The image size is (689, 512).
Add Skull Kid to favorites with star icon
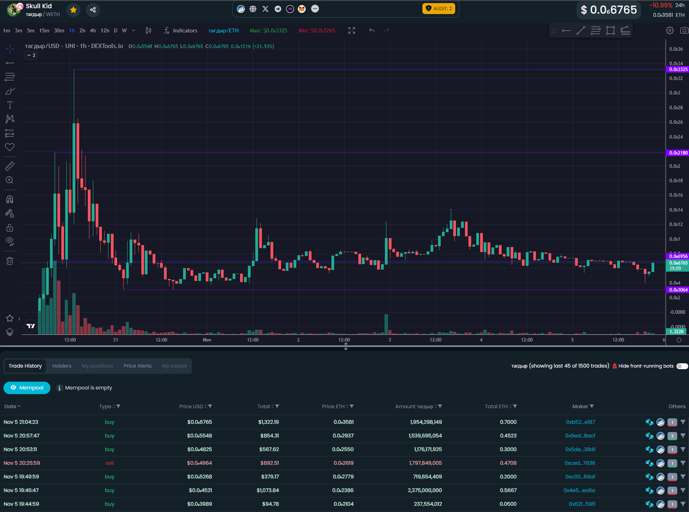(x=73, y=10)
